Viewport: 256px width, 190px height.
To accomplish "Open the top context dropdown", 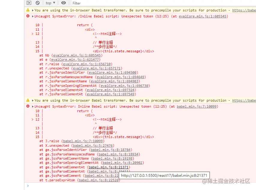I will pos(50,3).
